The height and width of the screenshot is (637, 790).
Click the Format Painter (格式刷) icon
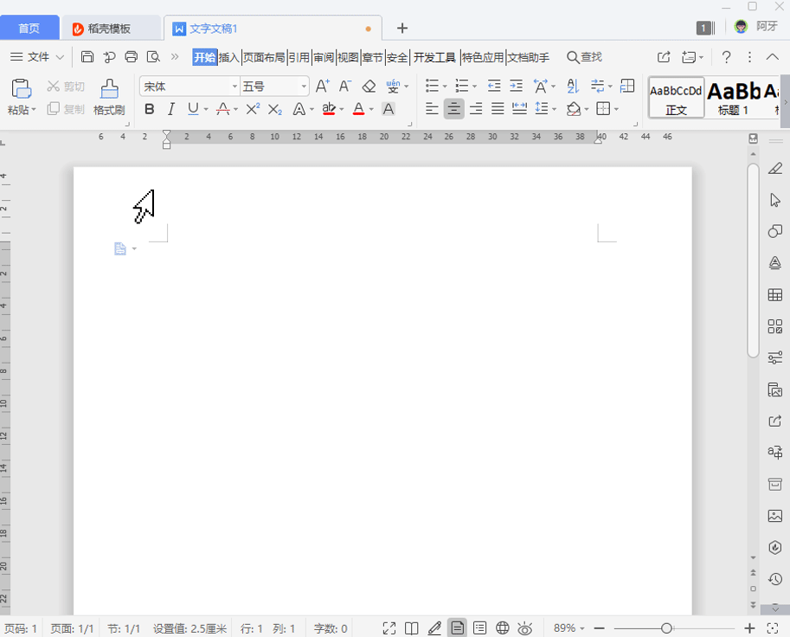pos(109,96)
